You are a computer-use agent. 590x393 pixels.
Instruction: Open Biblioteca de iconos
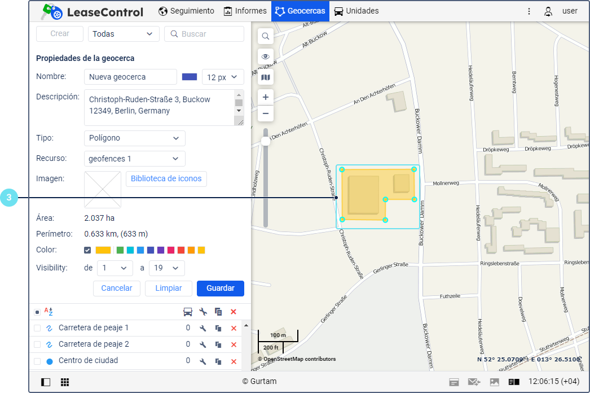click(166, 178)
